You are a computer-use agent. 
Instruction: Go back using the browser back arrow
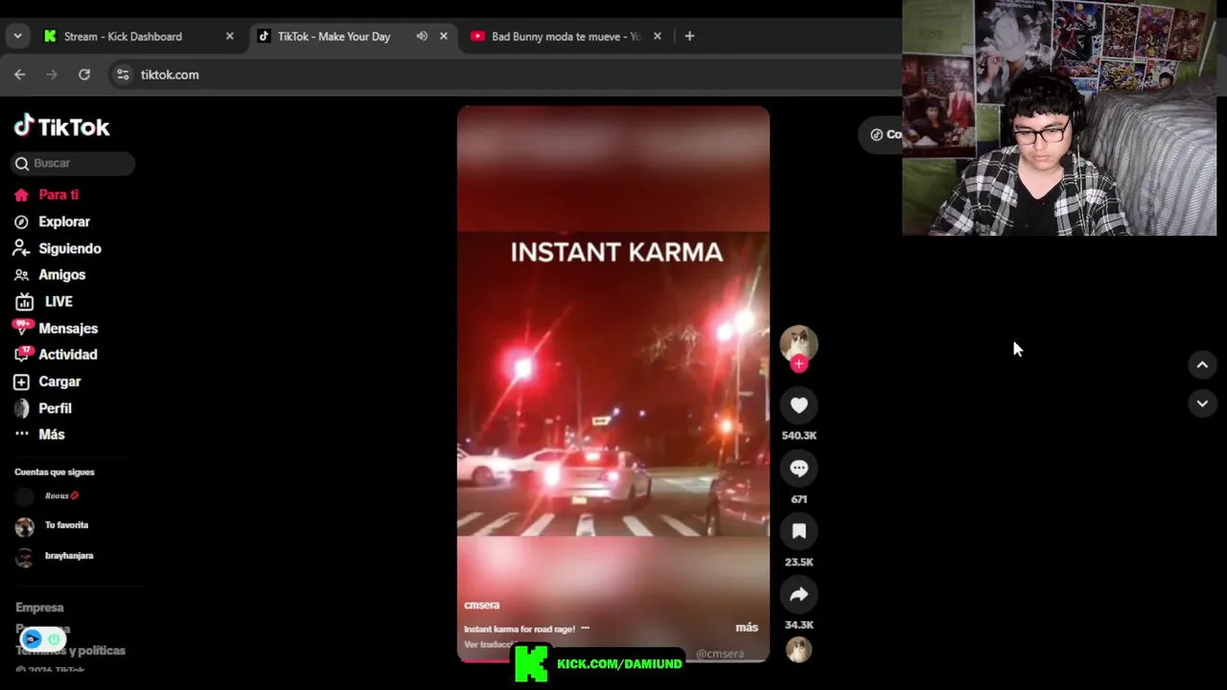[x=20, y=75]
